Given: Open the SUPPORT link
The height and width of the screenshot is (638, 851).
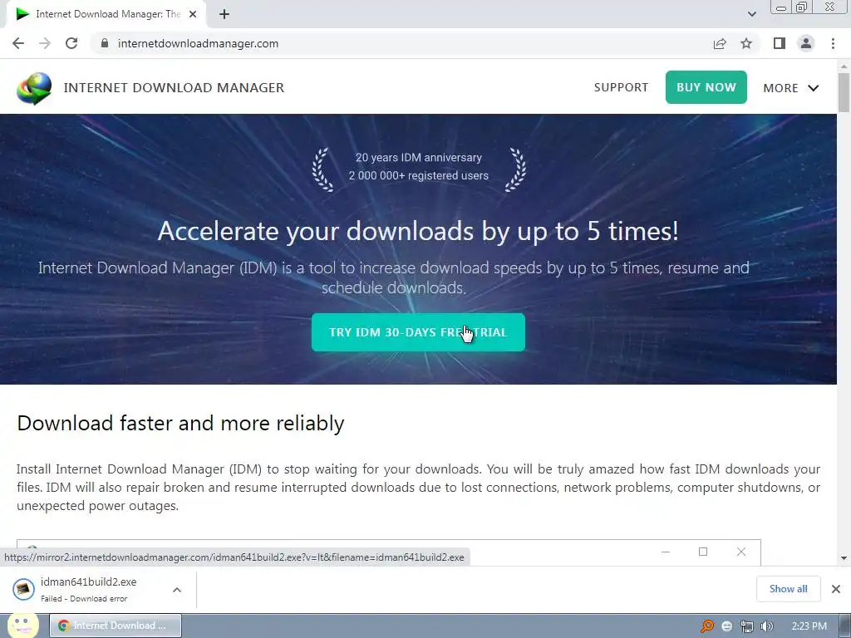Looking at the screenshot, I should pyautogui.click(x=621, y=87).
